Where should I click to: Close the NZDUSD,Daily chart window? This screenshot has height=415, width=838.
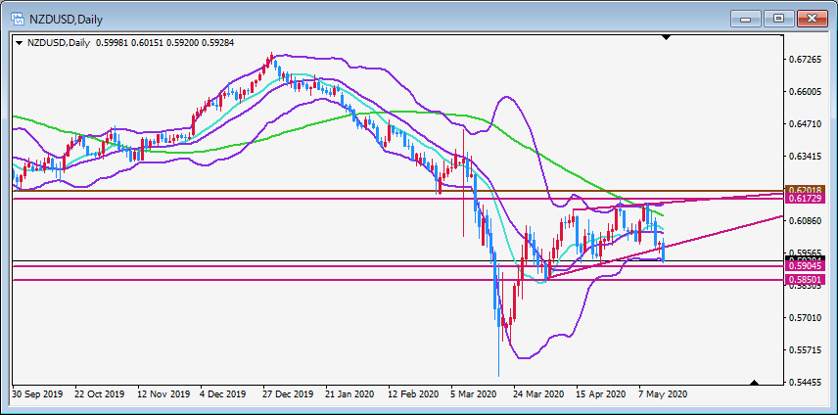click(813, 20)
